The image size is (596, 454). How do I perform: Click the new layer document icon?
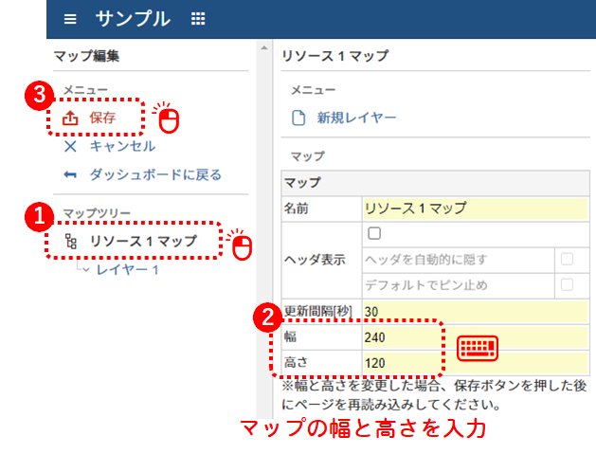click(x=298, y=118)
